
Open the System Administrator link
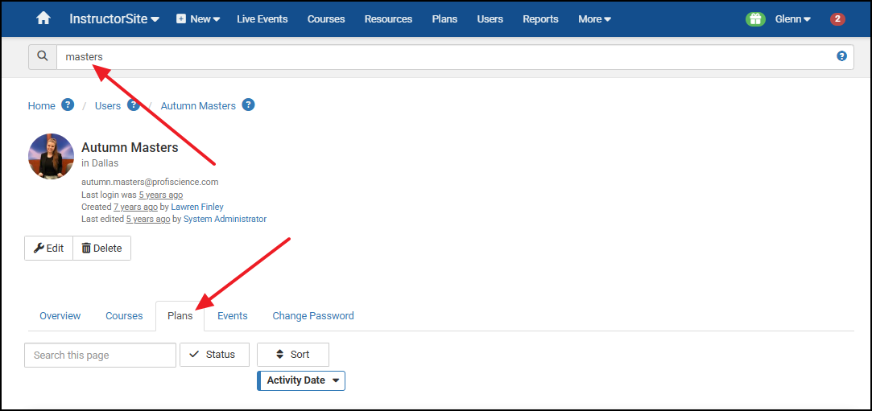point(225,219)
